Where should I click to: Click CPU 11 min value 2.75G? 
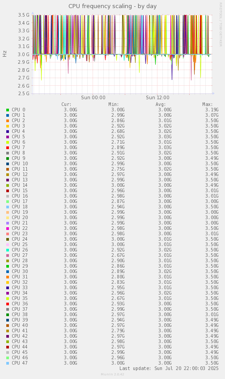(x=118, y=169)
